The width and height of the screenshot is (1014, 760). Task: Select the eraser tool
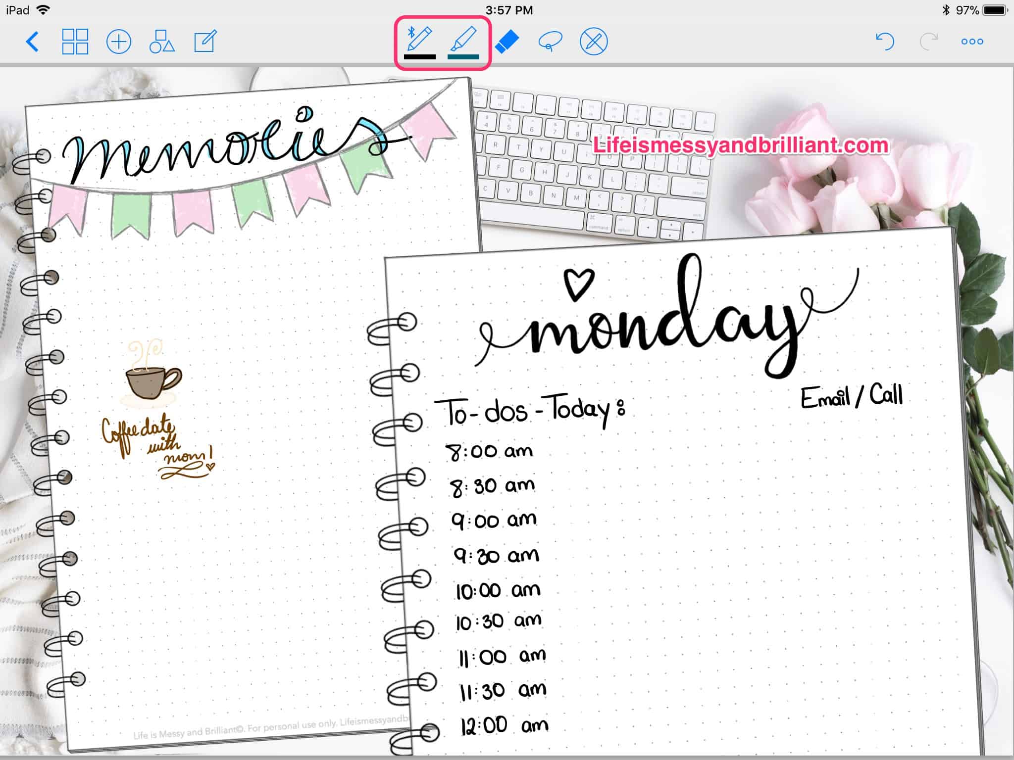(x=507, y=42)
